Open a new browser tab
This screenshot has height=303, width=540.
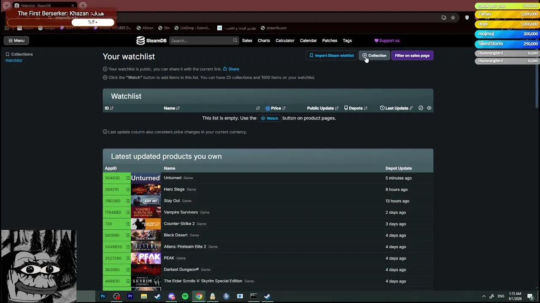click(83, 5)
